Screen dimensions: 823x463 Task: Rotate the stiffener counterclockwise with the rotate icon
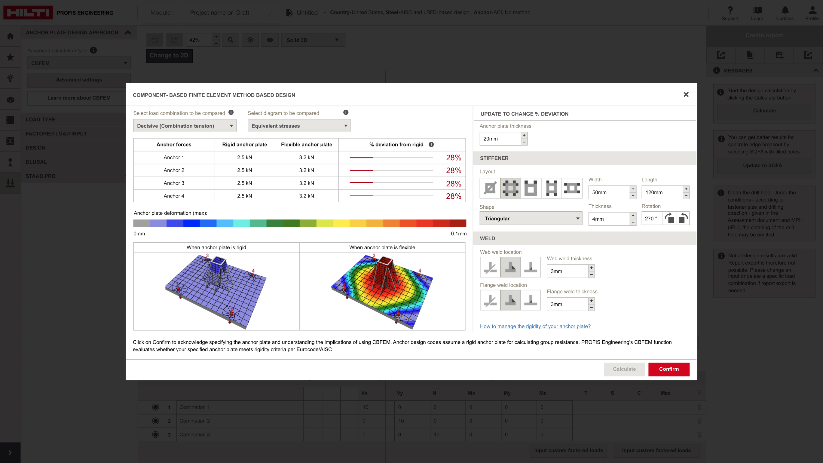(683, 219)
